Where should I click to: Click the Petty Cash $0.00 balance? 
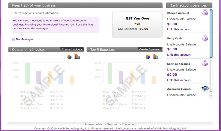(x=172, y=49)
